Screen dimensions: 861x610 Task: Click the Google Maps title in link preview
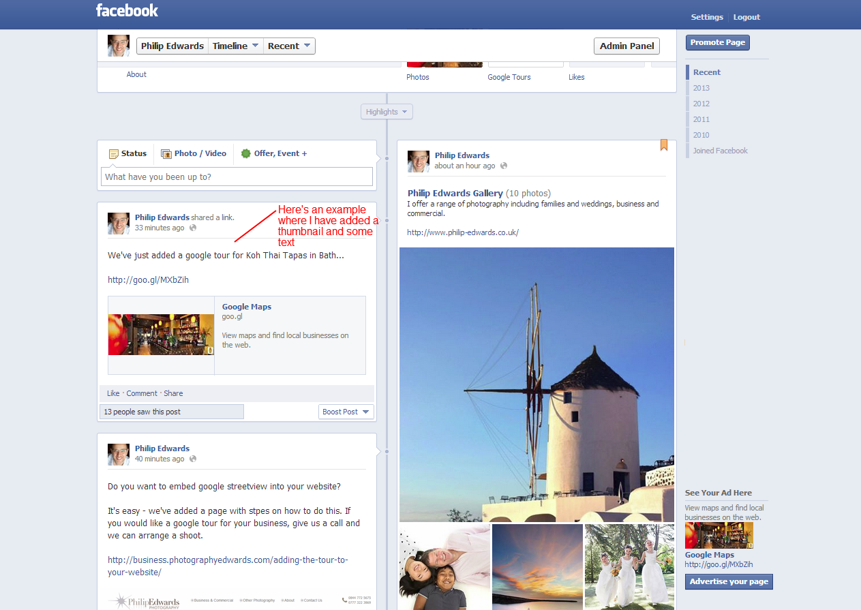point(247,307)
